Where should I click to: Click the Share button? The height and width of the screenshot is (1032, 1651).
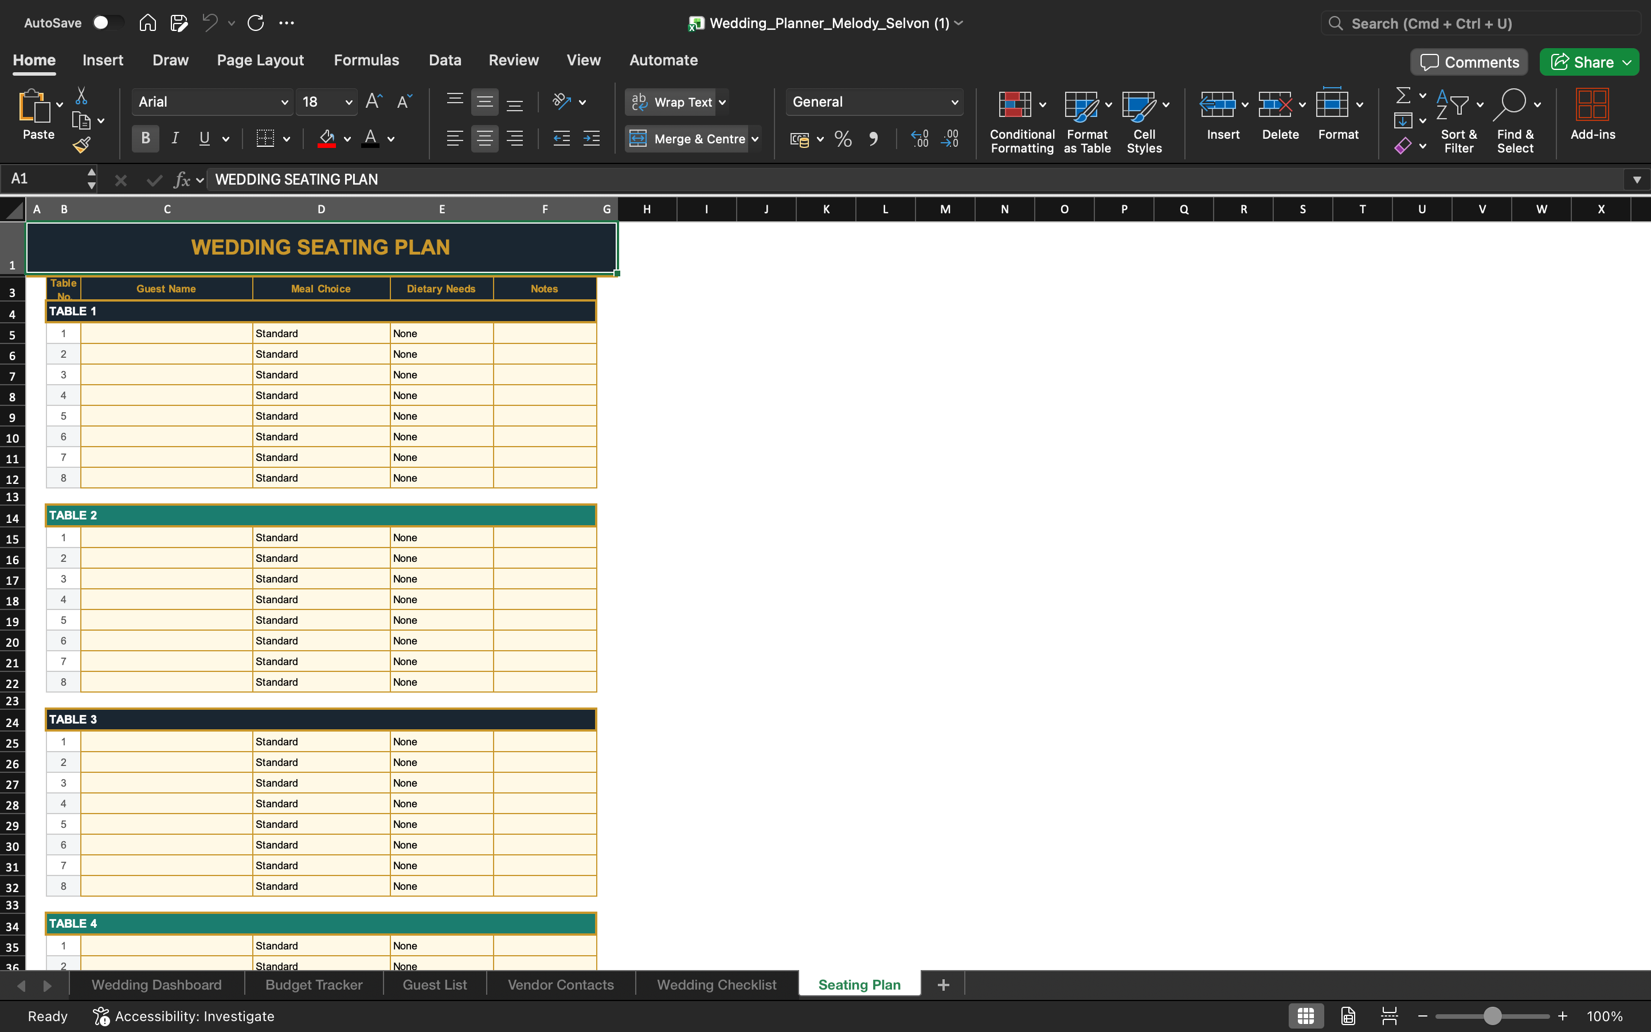click(1583, 62)
